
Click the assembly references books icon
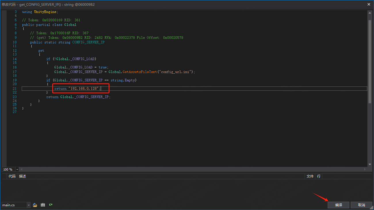coord(43,205)
